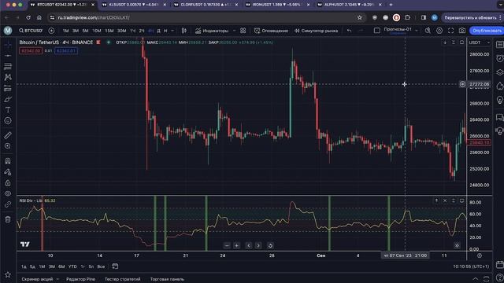Expand the Прогнозы-01 layout dropdown
The image size is (504, 283).
(417, 31)
